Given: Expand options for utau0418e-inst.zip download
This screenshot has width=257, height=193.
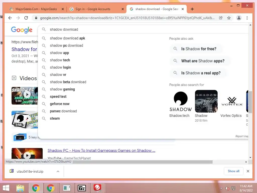Looking at the screenshot, I should (58, 171).
